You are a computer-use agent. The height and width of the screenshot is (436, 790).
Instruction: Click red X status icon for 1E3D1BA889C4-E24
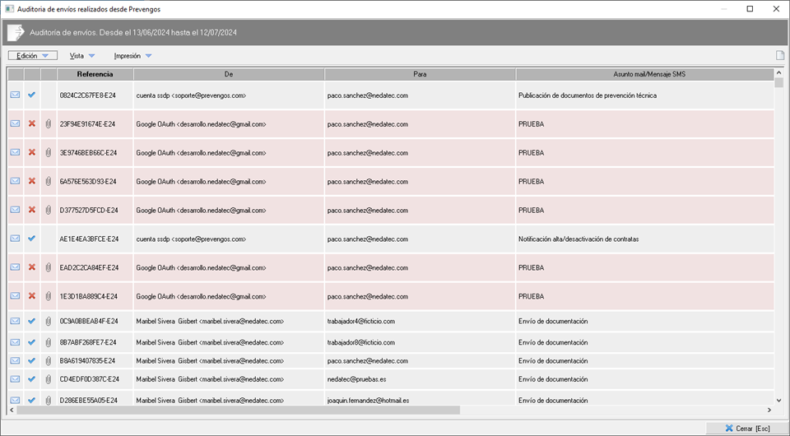click(32, 296)
